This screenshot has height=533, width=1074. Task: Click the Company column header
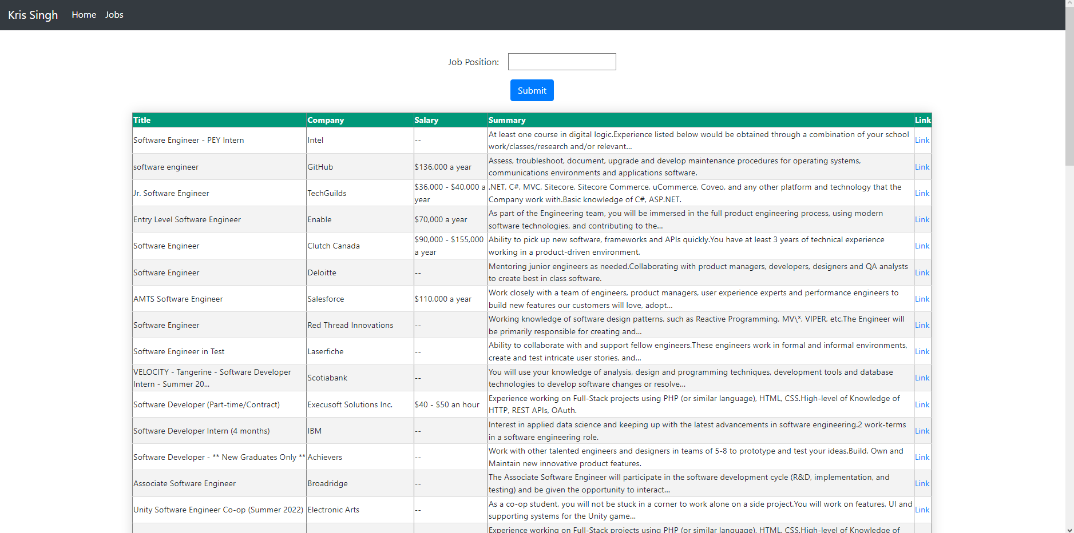click(x=360, y=120)
